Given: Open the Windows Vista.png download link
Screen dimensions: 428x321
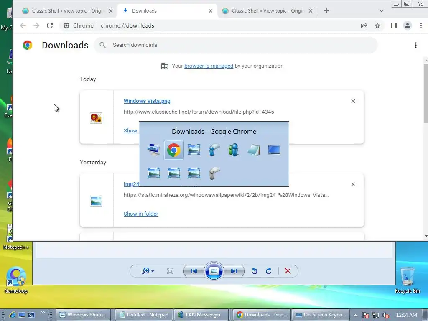Looking at the screenshot, I should pyautogui.click(x=147, y=101).
